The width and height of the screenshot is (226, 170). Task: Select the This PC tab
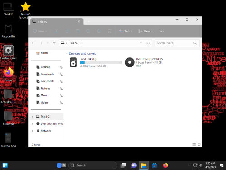(x=56, y=22)
